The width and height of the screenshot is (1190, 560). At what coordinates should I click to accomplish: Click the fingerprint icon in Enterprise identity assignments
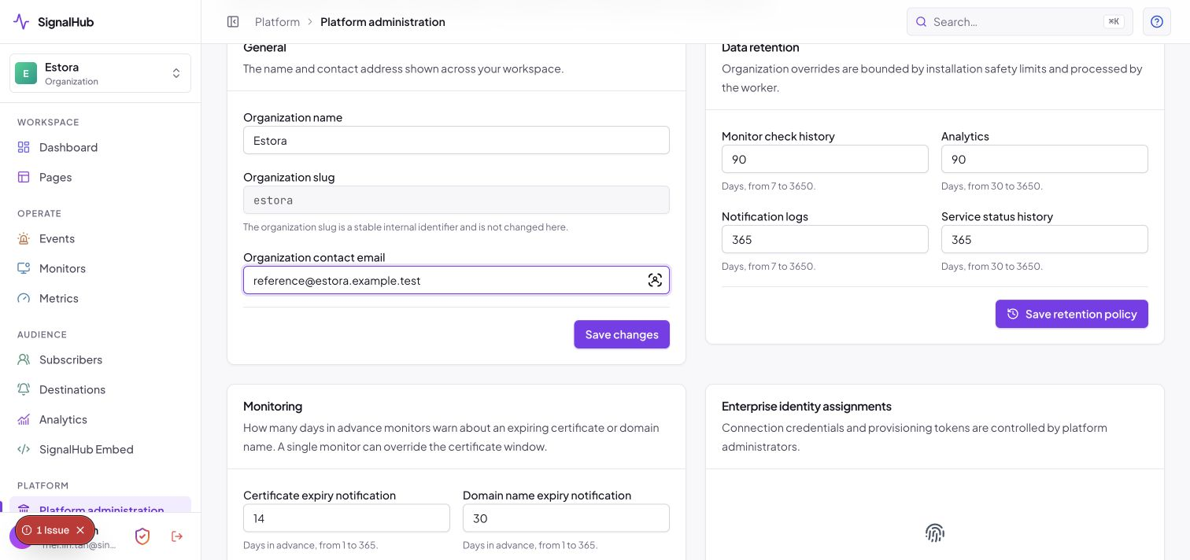pos(935,533)
